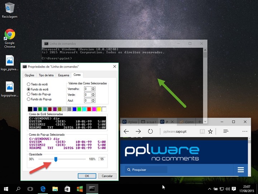This screenshot has height=194, width=258.
Task: Increase the Azul value spinner
Action: [x=93, y=99]
